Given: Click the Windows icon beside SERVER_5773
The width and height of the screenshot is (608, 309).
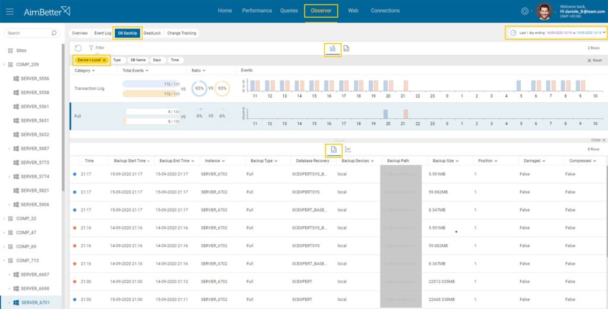Looking at the screenshot, I should [16, 162].
